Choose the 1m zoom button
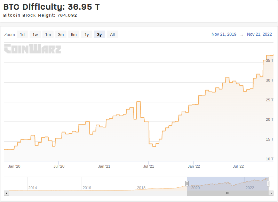 click(x=48, y=34)
